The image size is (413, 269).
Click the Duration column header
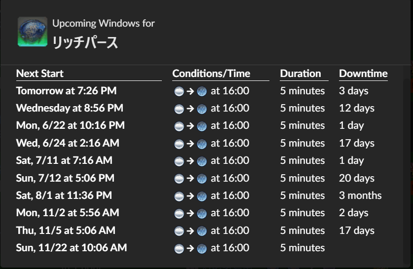pyautogui.click(x=300, y=74)
